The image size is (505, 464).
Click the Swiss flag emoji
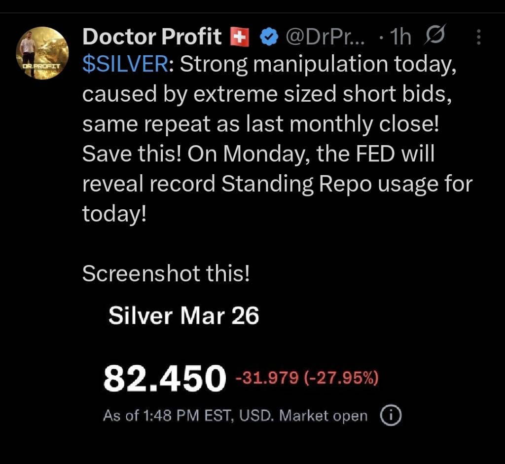coord(240,37)
